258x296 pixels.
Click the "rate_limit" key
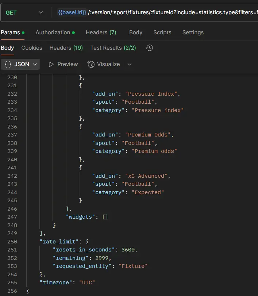tap(59, 242)
